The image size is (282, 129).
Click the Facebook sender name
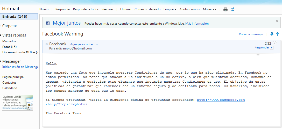[x=58, y=44]
